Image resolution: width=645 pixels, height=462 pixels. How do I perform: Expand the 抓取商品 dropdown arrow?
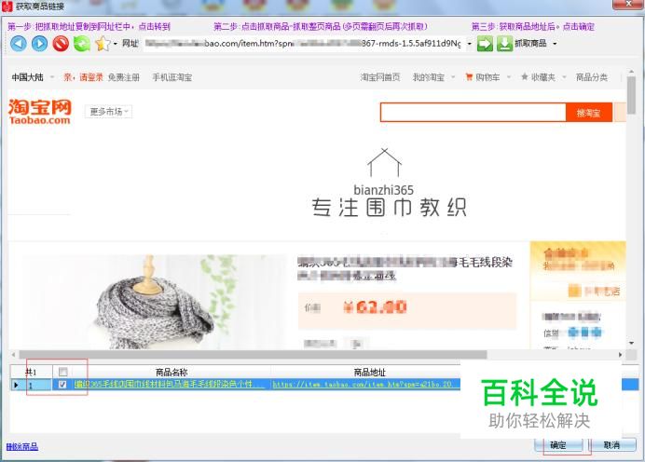click(x=555, y=44)
